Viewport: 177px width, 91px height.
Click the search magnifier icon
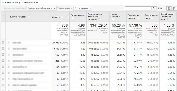tap(154, 8)
